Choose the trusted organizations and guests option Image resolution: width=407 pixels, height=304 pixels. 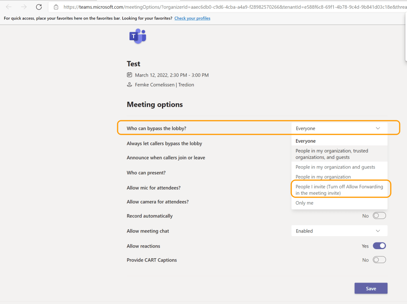click(x=331, y=154)
